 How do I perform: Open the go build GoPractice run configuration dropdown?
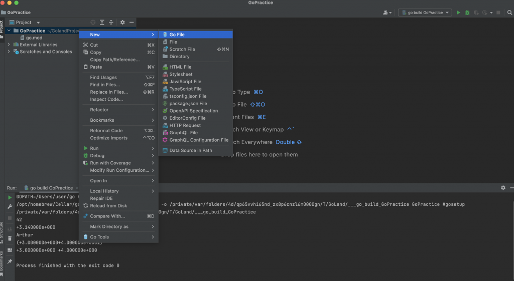coord(425,13)
